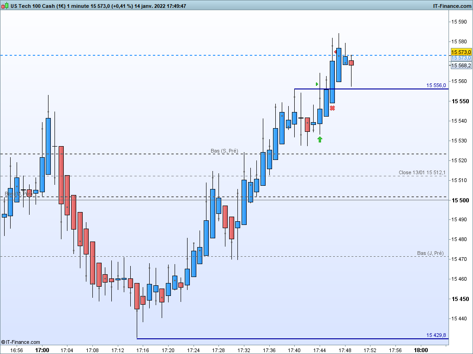Click the 15 590 price axis label
The width and height of the screenshot is (473, 354).
click(459, 22)
